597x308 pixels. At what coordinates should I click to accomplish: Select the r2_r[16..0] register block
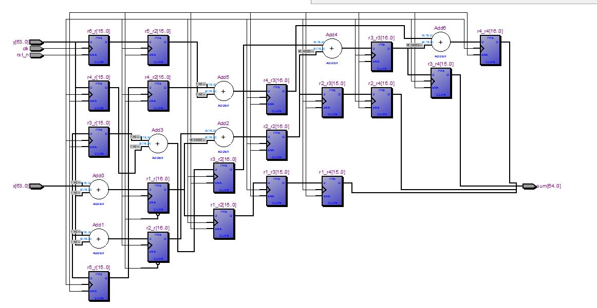pyautogui.click(x=158, y=247)
